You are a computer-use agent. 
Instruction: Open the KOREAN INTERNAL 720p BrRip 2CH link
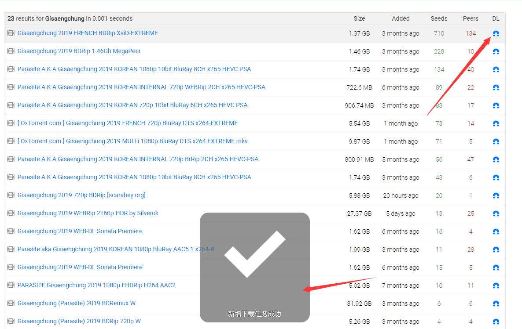[138, 159]
